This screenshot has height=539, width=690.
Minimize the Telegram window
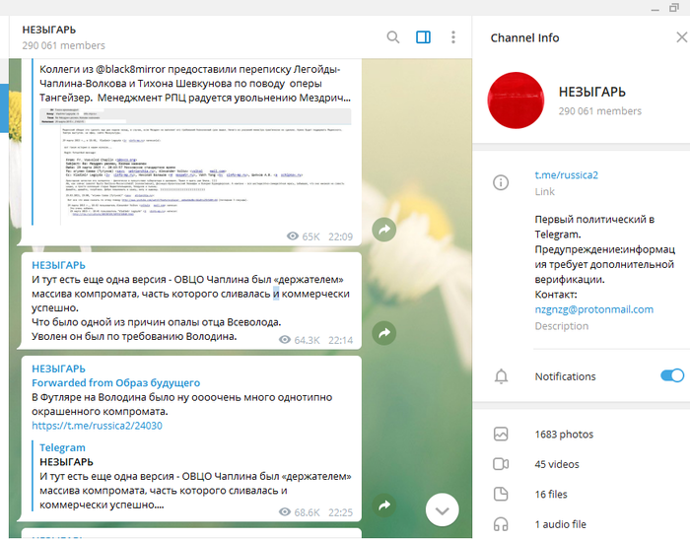point(655,9)
